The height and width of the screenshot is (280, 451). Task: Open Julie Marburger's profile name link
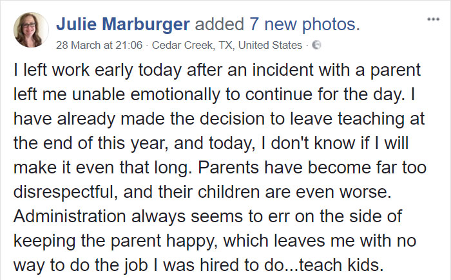122,25
